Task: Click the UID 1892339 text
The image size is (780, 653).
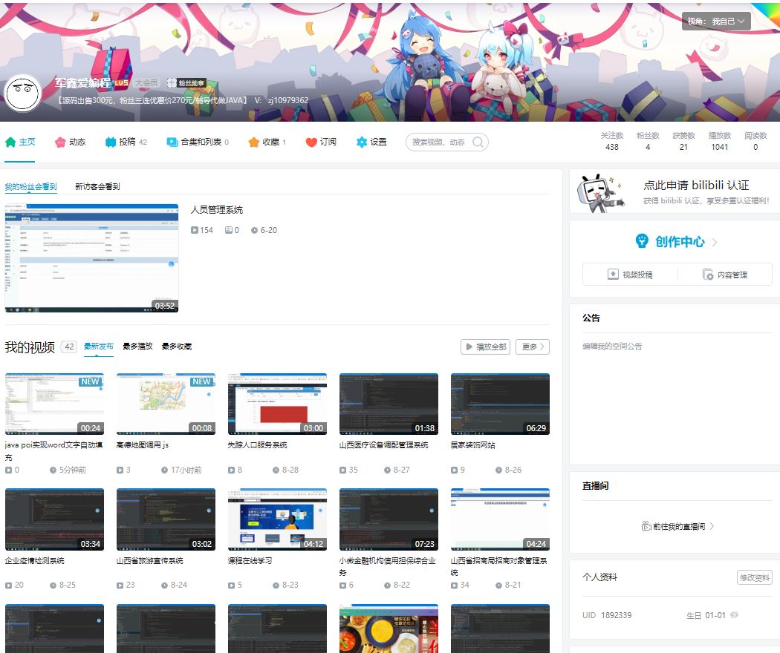Action: 607,615
